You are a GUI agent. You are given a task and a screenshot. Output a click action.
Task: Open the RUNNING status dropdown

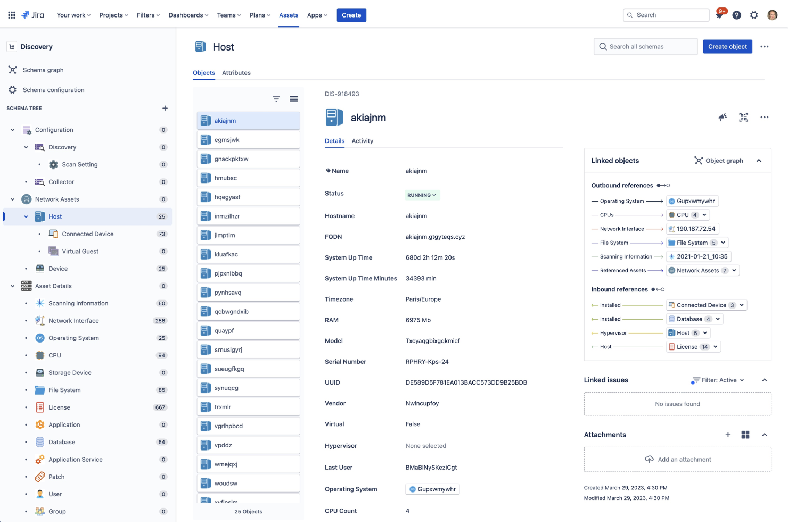click(422, 195)
